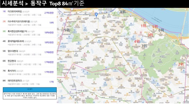
Task: Click the pin marker in the large green park
Action: point(167,45)
